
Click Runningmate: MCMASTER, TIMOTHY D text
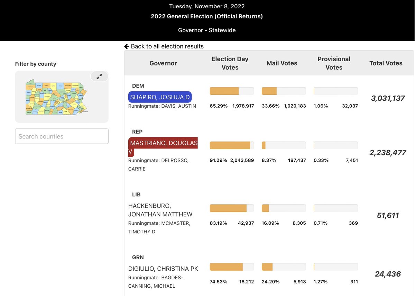pyautogui.click(x=159, y=227)
